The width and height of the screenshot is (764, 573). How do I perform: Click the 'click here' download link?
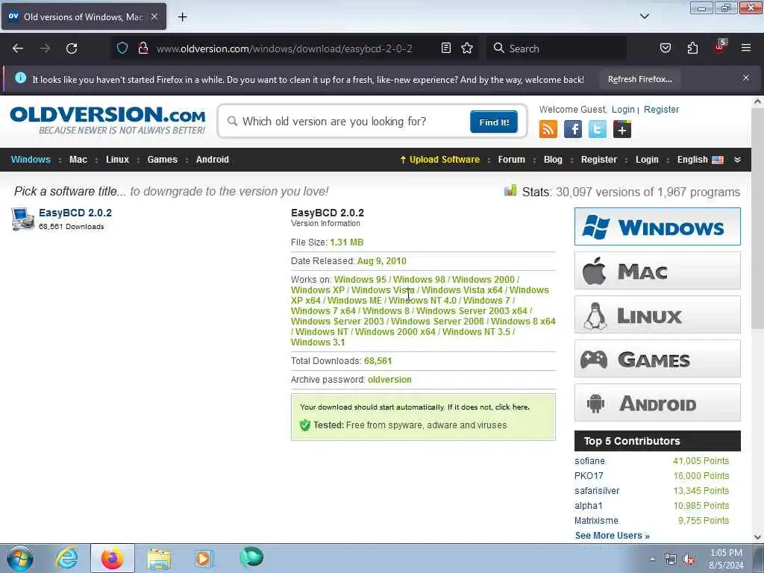click(x=512, y=407)
